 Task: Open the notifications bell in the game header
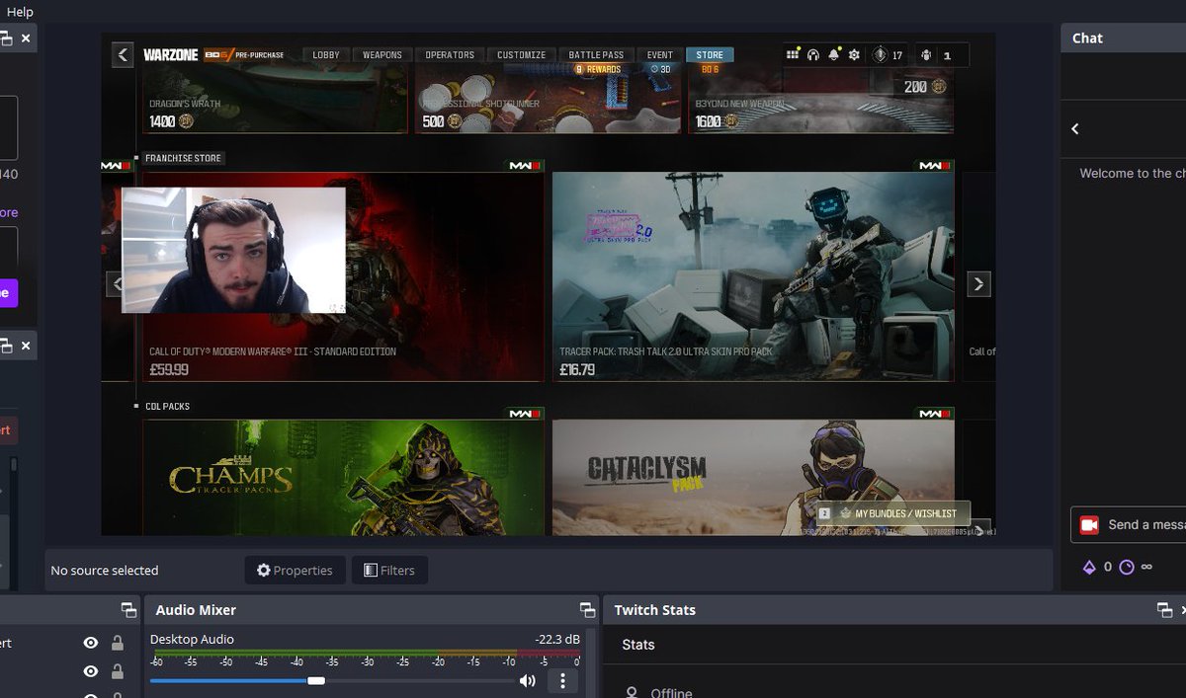833,55
